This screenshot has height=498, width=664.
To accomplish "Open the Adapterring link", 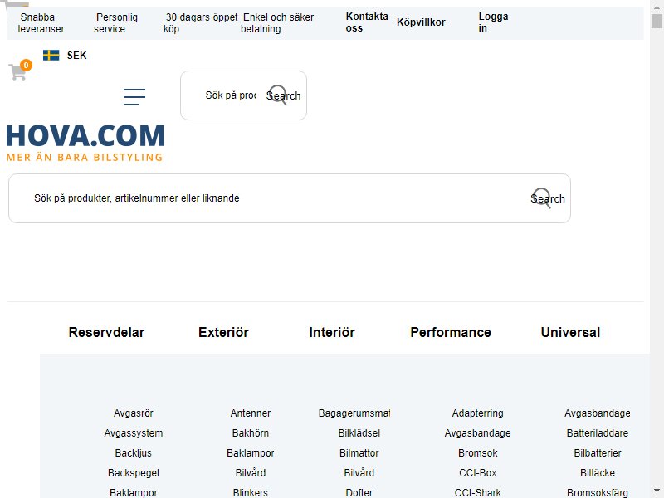I will pos(478,413).
